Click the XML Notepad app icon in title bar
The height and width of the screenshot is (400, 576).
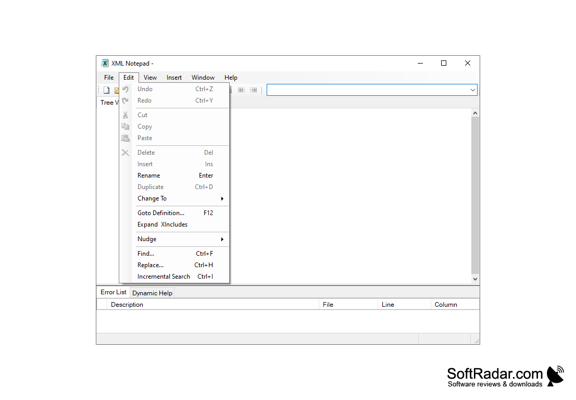tap(105, 63)
